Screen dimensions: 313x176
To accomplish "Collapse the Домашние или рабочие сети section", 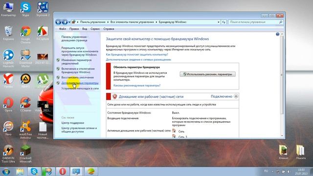I will pyautogui.click(x=236, y=96).
